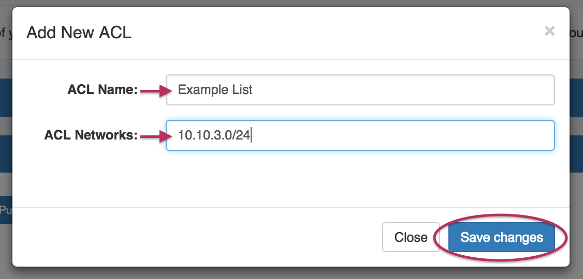Click the ACL Name input field
The height and width of the screenshot is (279, 583).
(360, 90)
